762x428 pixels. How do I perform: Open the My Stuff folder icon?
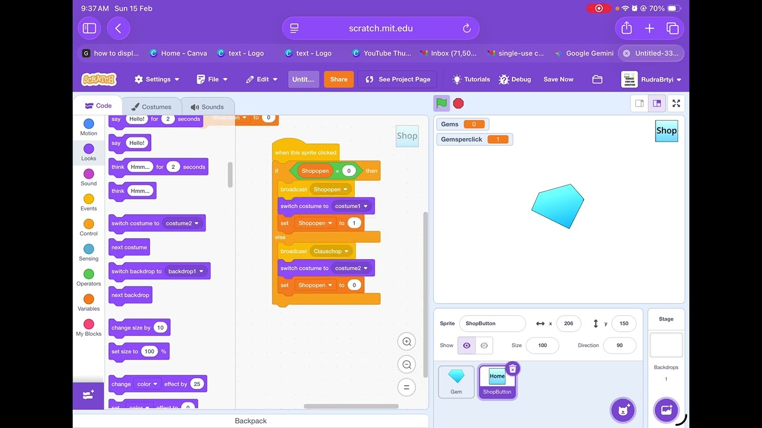coord(597,79)
